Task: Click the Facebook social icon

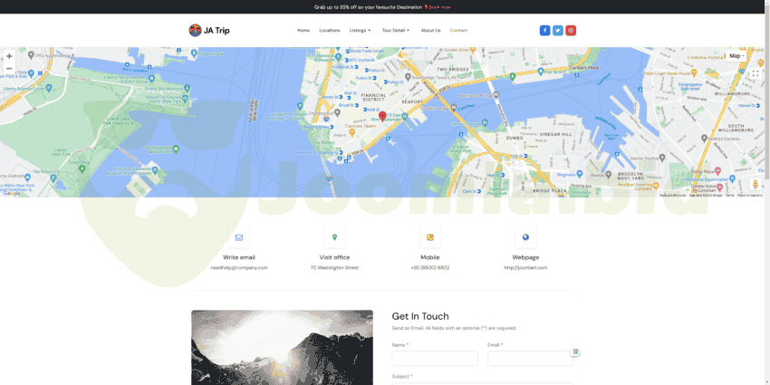Action: (x=544, y=30)
